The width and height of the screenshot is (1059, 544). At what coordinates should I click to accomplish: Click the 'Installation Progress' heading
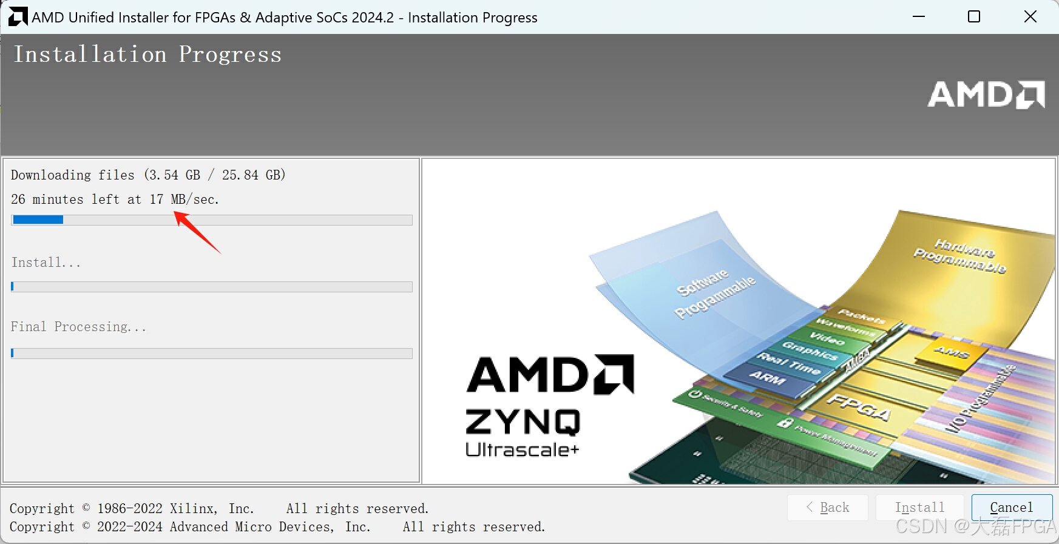[148, 55]
